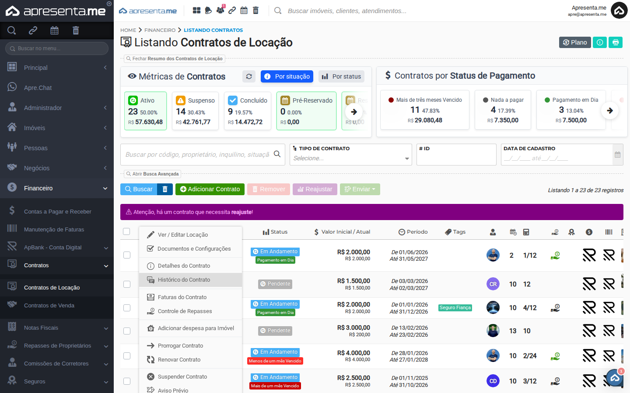Open the calendar icon in the top toolbar
Screen dimensions: 630x393
[244, 10]
